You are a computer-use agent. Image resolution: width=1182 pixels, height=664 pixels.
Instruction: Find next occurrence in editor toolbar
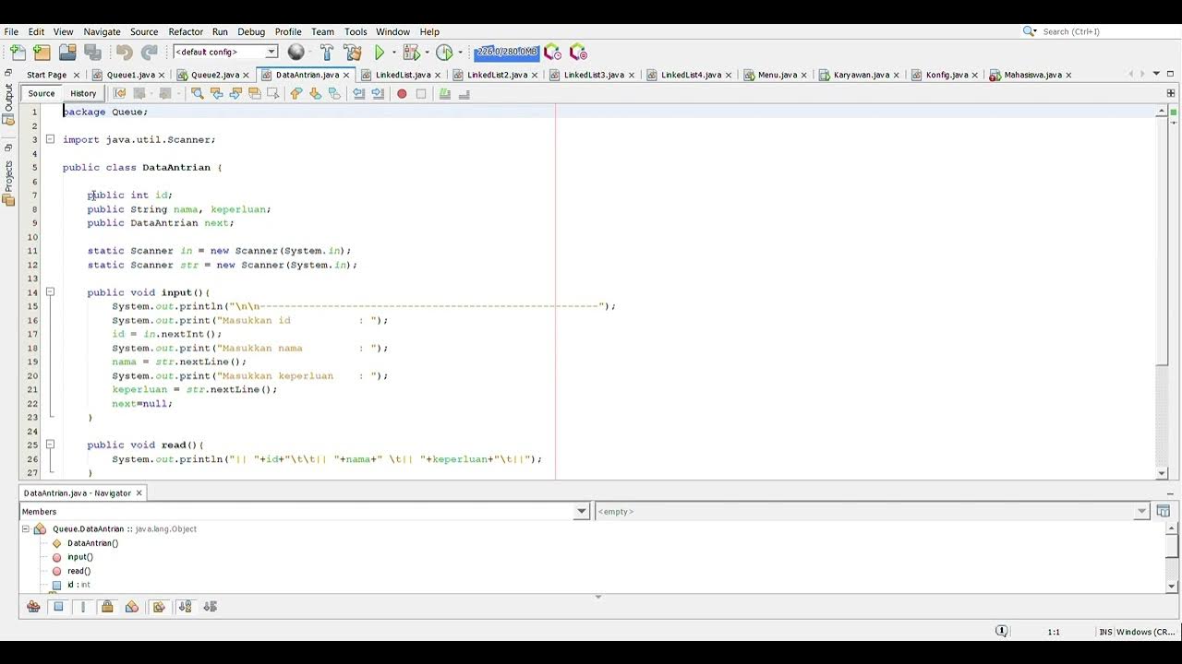[235, 93]
